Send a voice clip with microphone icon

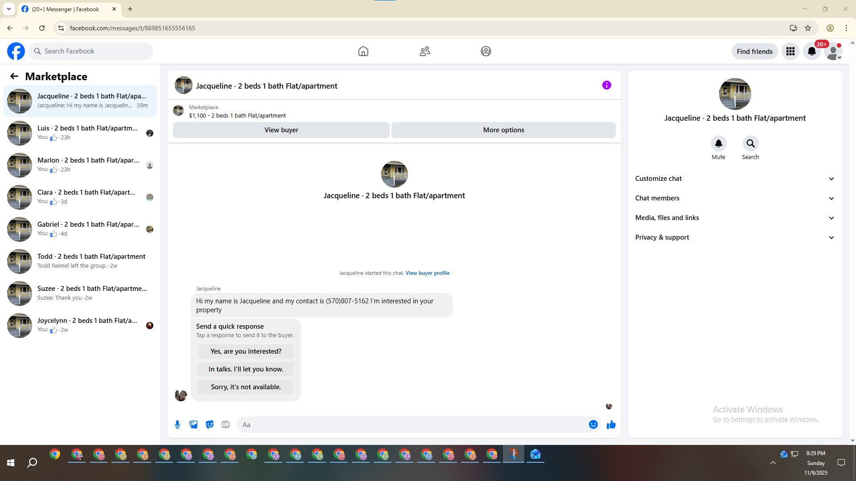pyautogui.click(x=177, y=424)
